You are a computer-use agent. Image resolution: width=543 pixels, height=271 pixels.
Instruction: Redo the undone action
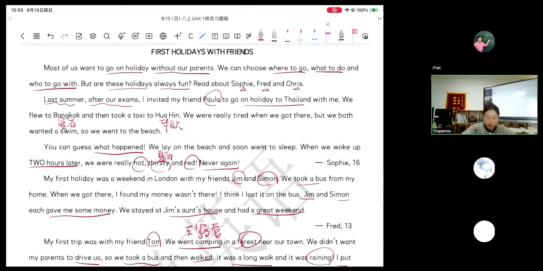[65, 36]
